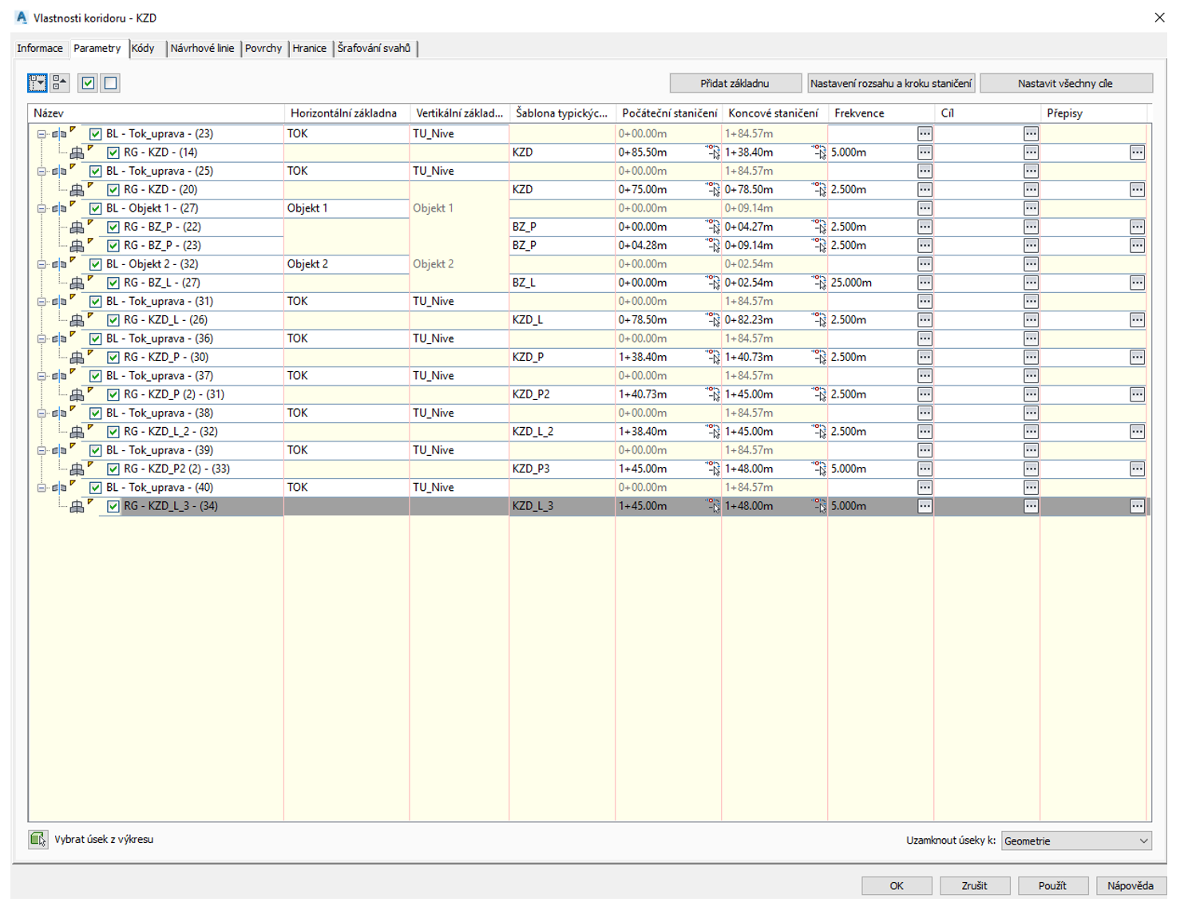Click the collapse all categories toolbar icon

[x=60, y=83]
